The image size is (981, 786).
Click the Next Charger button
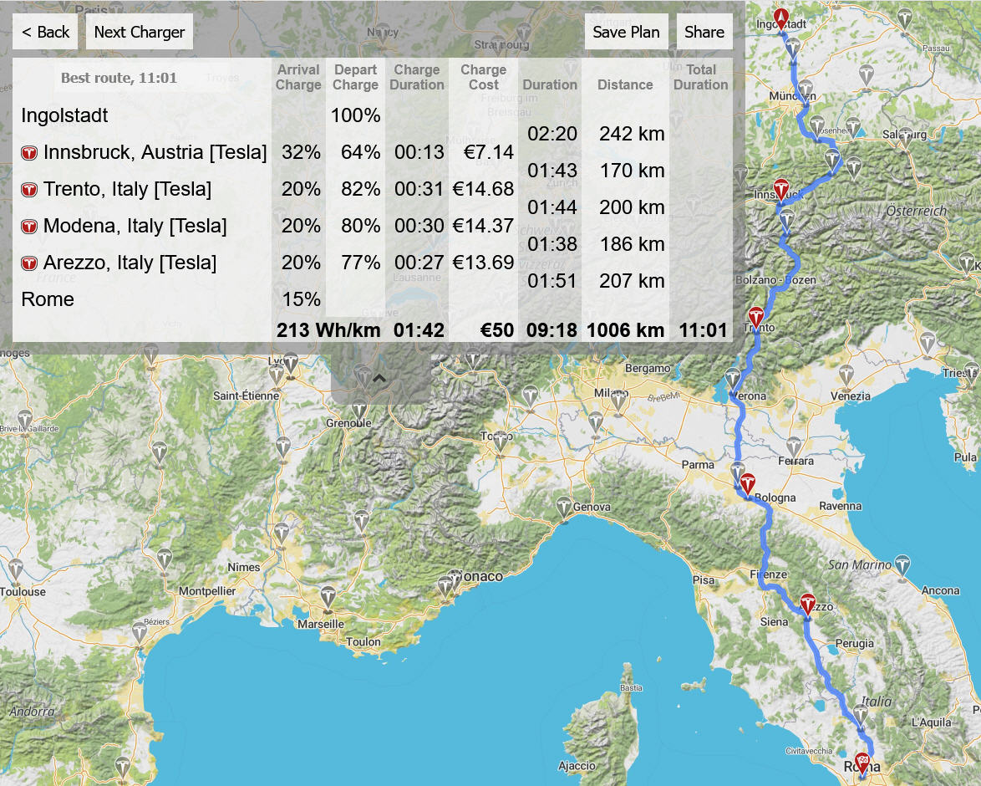click(140, 32)
